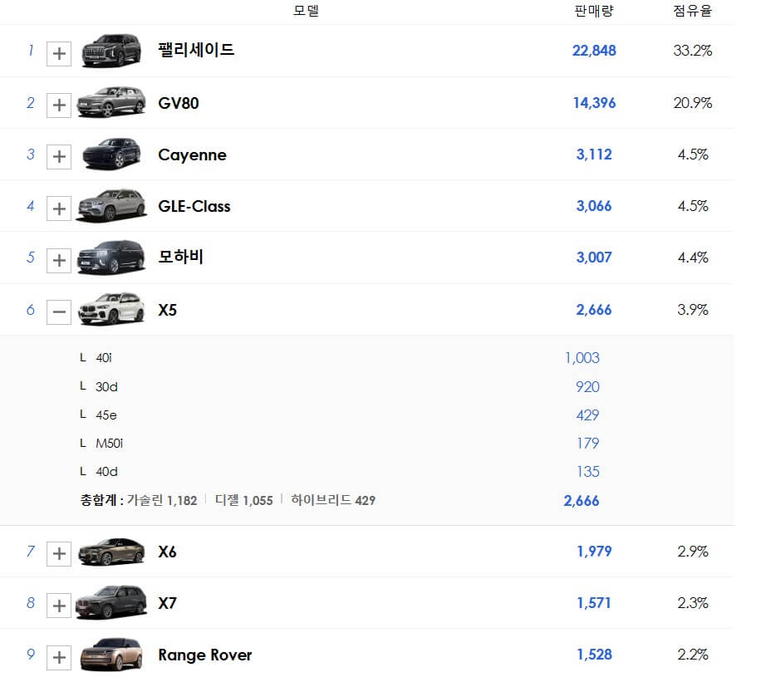Open the Range Rover figure 1,528
This screenshot has width=761, height=677.
(x=594, y=656)
